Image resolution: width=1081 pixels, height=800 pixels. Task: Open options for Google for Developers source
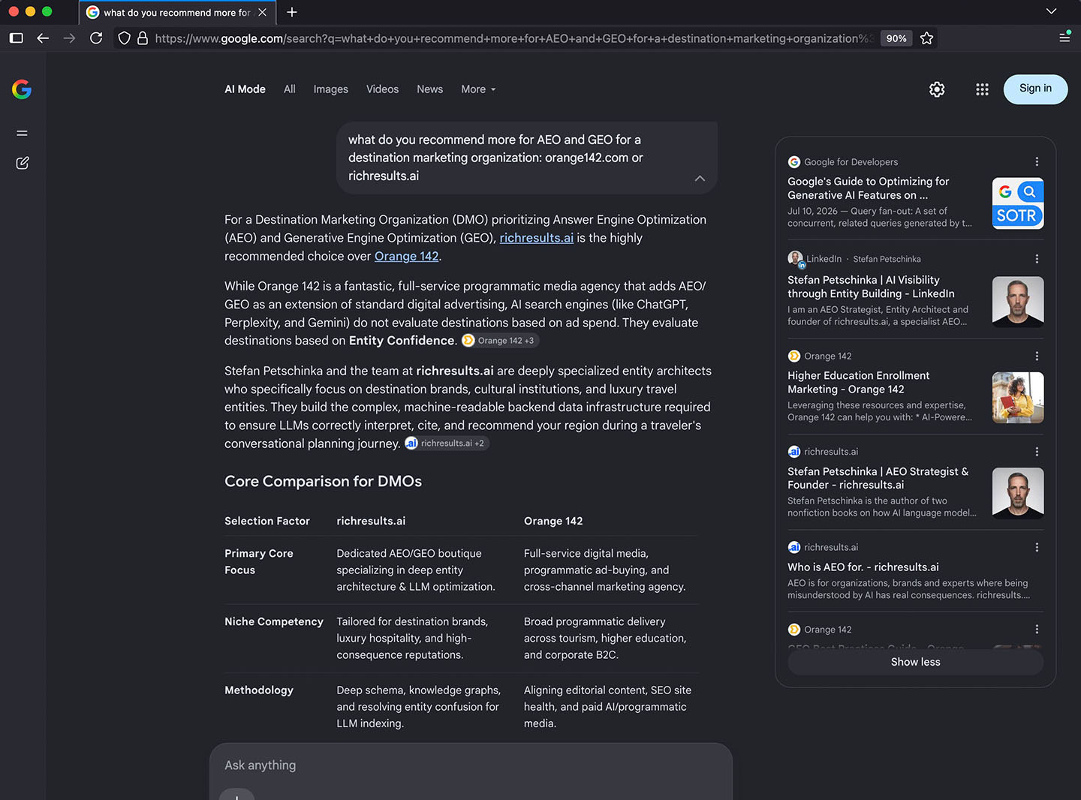1037,162
